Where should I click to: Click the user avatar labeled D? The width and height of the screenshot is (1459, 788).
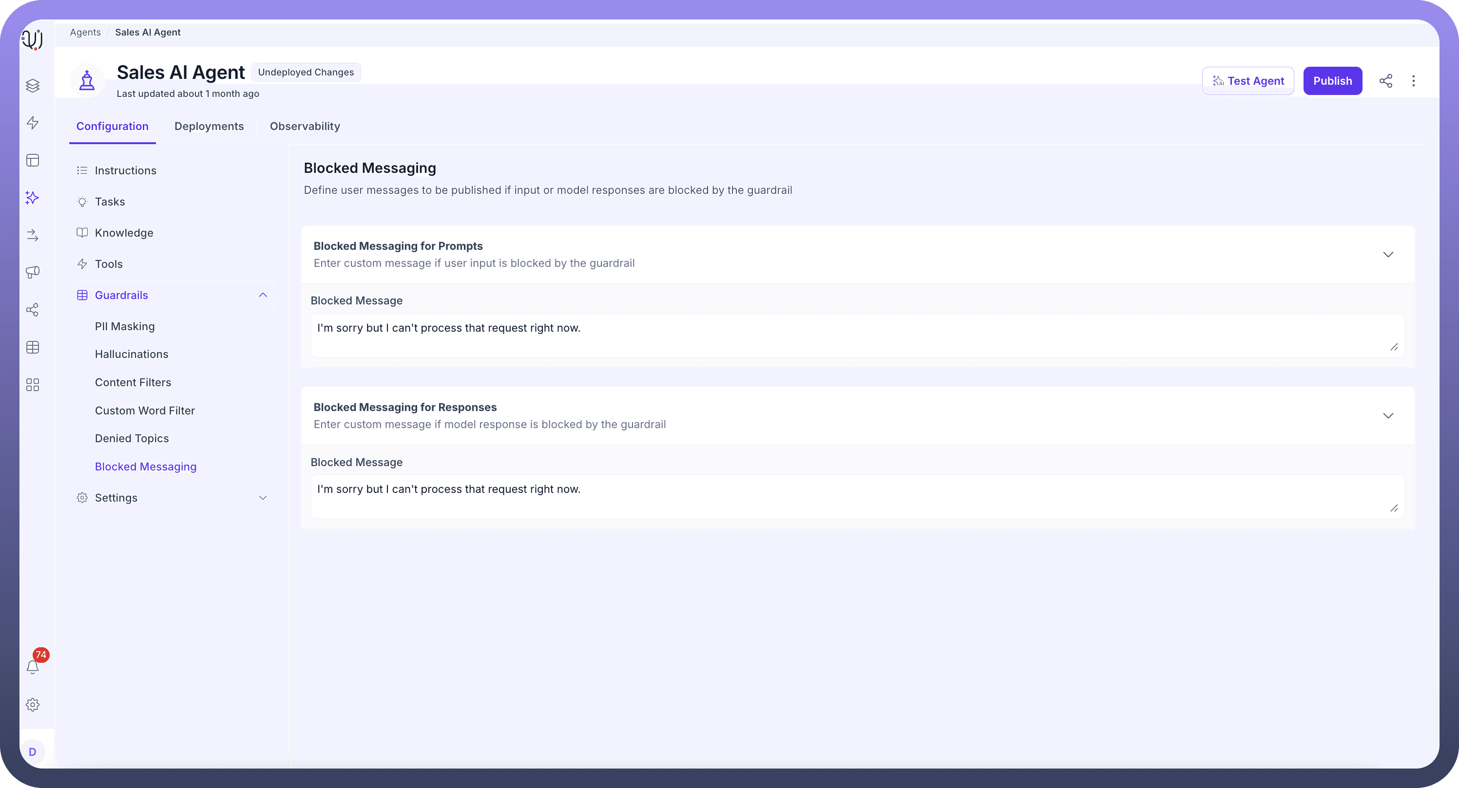32,752
